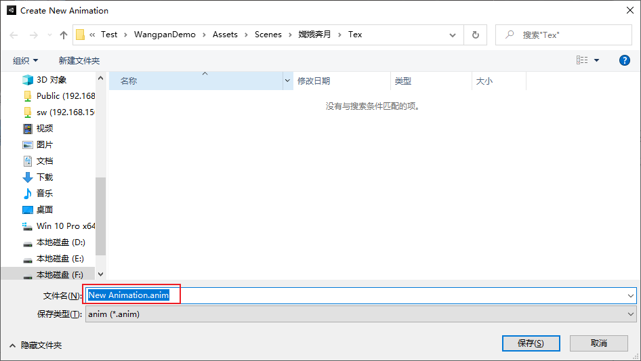The image size is (641, 361).
Task: Select 图片 in the navigation pane
Action: pos(45,145)
